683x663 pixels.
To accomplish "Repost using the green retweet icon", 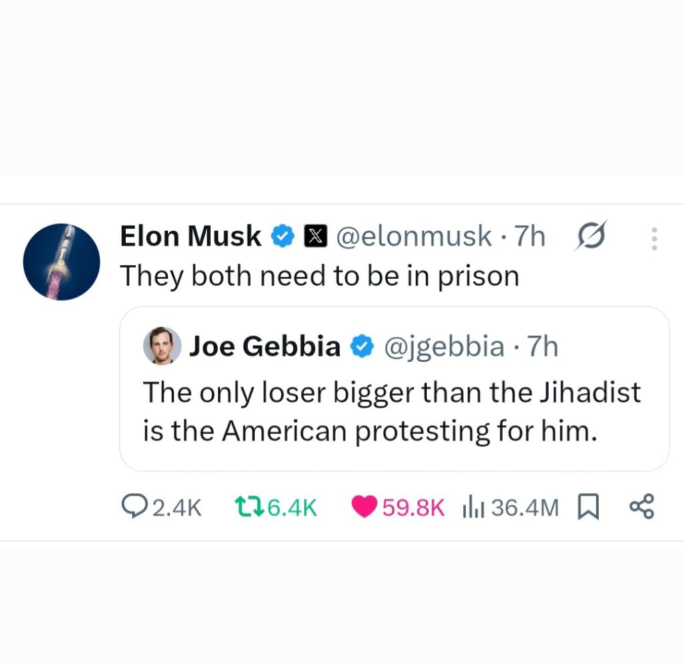I will pos(250,508).
